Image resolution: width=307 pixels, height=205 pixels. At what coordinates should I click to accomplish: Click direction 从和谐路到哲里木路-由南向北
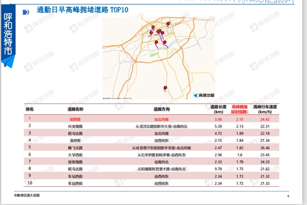tap(161, 169)
